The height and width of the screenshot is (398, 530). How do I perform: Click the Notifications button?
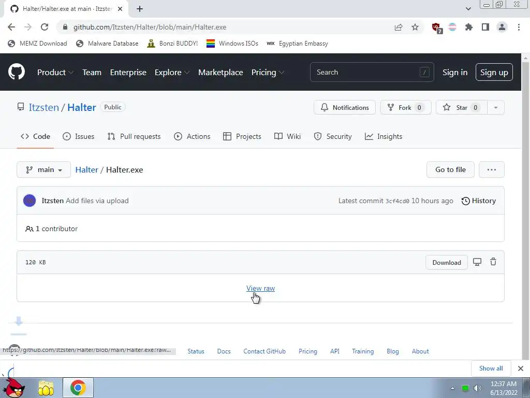click(x=344, y=107)
